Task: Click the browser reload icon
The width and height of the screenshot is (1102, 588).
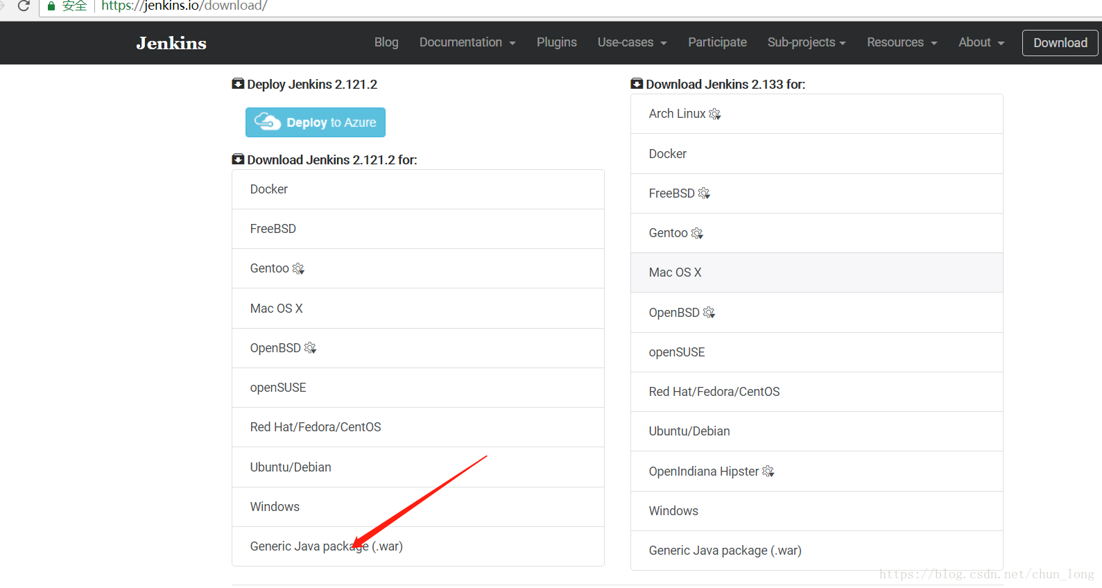Action: [x=24, y=6]
